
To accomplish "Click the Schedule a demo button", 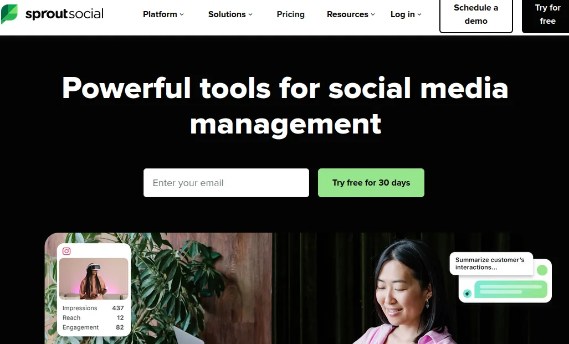I will tap(476, 14).
